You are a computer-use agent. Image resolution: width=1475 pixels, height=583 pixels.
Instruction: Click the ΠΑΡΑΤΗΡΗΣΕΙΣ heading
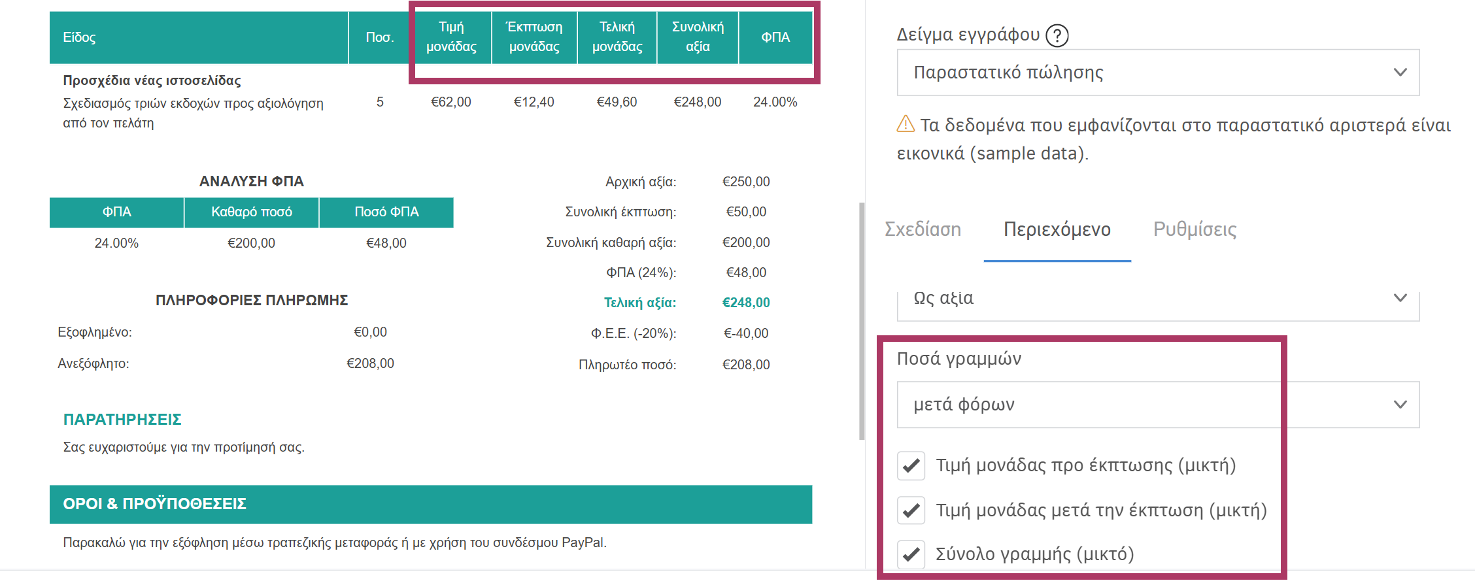tap(122, 420)
